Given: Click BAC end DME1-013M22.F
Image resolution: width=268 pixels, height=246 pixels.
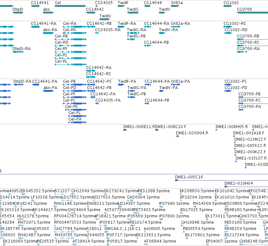Looking at the screenshot, I should [x=250, y=139].
